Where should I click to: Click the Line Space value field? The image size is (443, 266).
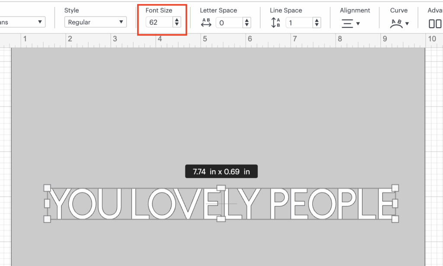tap(299, 23)
